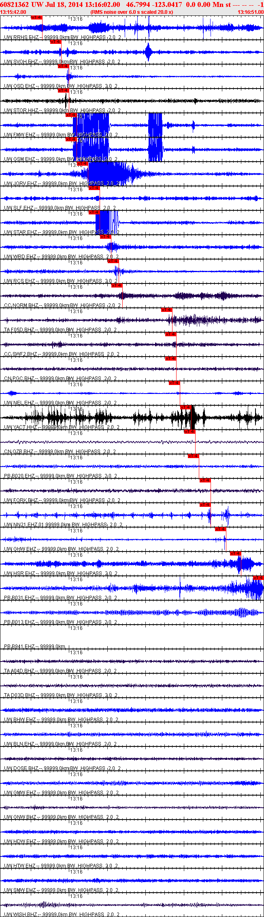Click the red pick flag on GHW trace

coord(220,529)
